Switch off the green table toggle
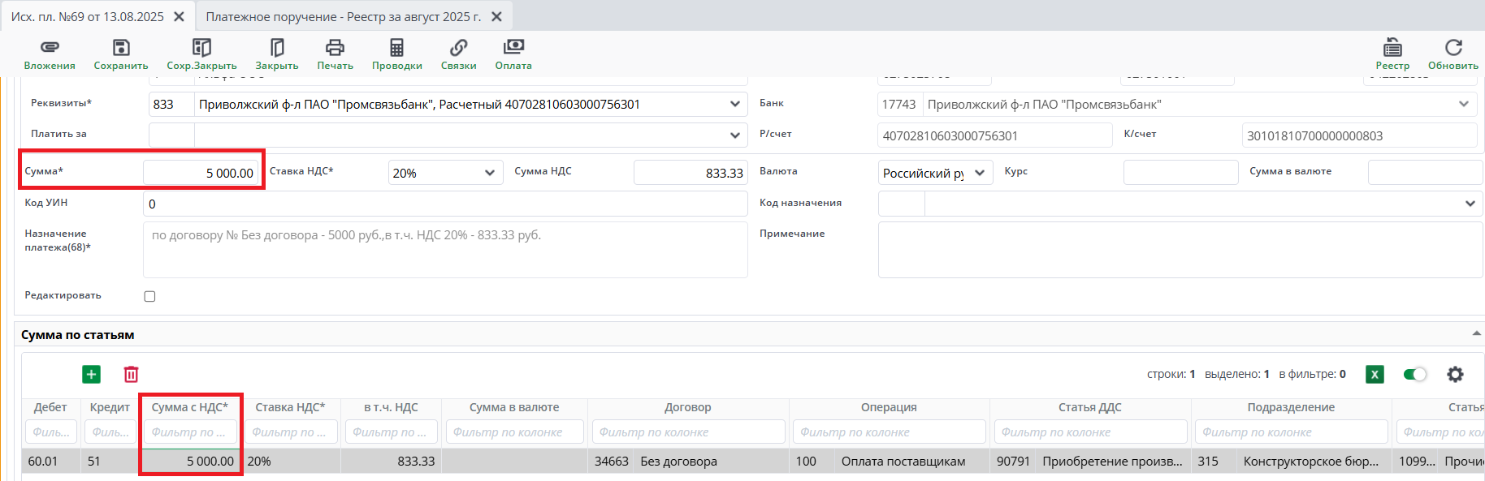This screenshot has width=1485, height=481. [x=1414, y=374]
